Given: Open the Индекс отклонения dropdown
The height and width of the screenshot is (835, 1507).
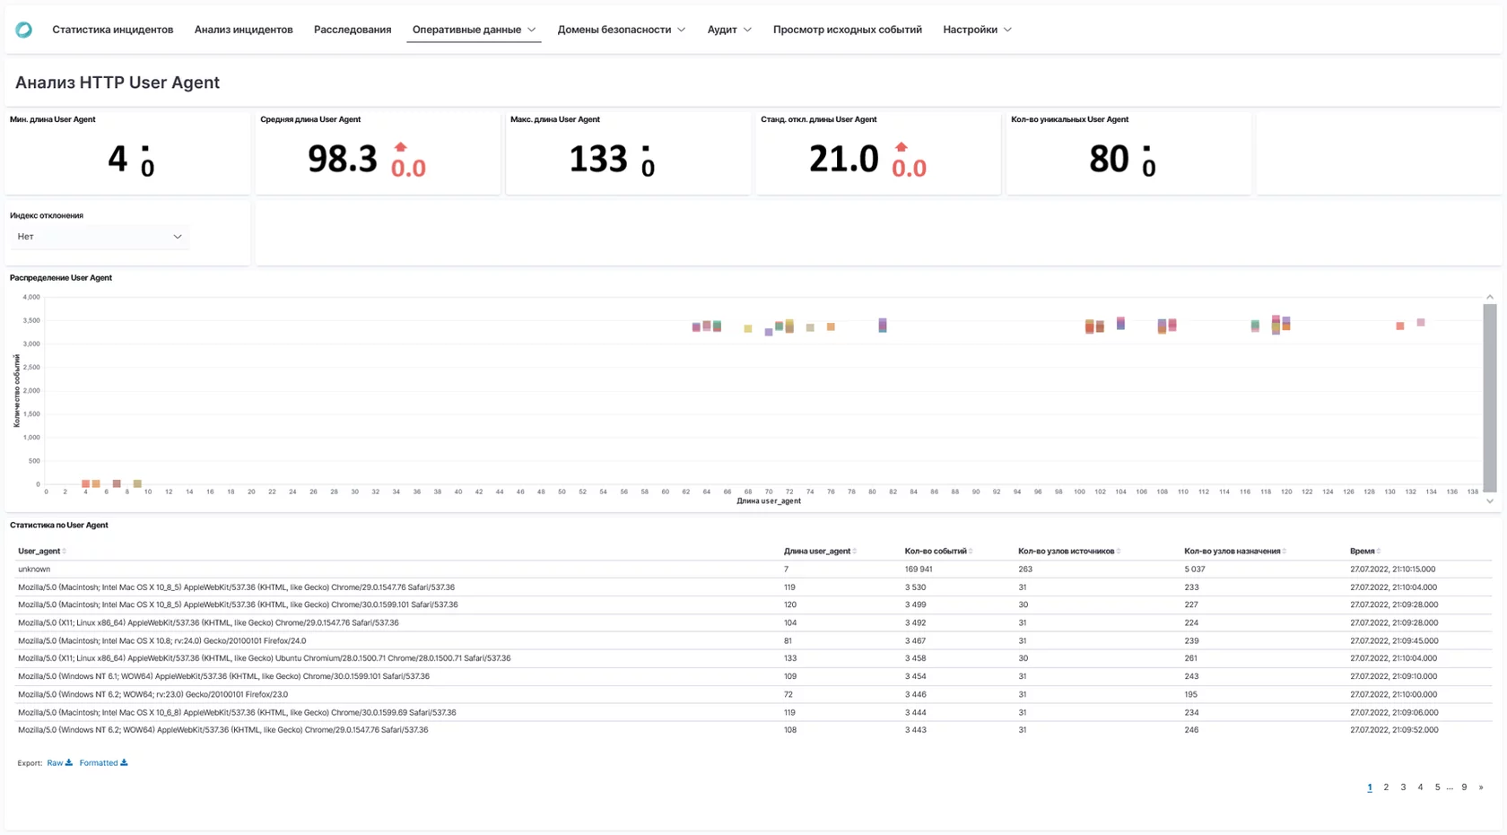Looking at the screenshot, I should tap(99, 236).
